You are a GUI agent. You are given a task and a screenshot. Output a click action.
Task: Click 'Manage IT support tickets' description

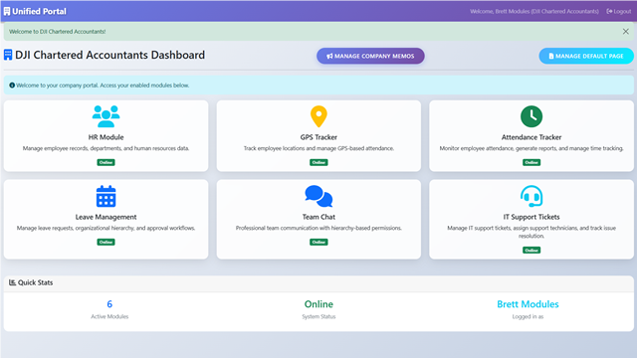pyautogui.click(x=531, y=232)
